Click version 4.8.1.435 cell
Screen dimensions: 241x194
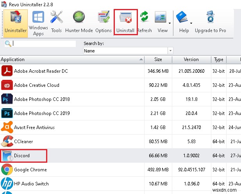coord(191,85)
